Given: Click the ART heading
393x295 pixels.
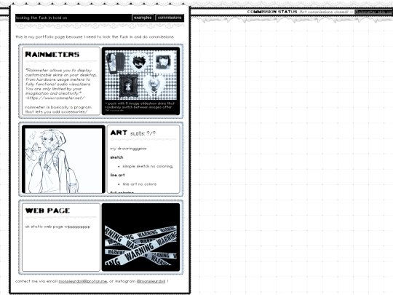Looking at the screenshot, I should pyautogui.click(x=119, y=133).
